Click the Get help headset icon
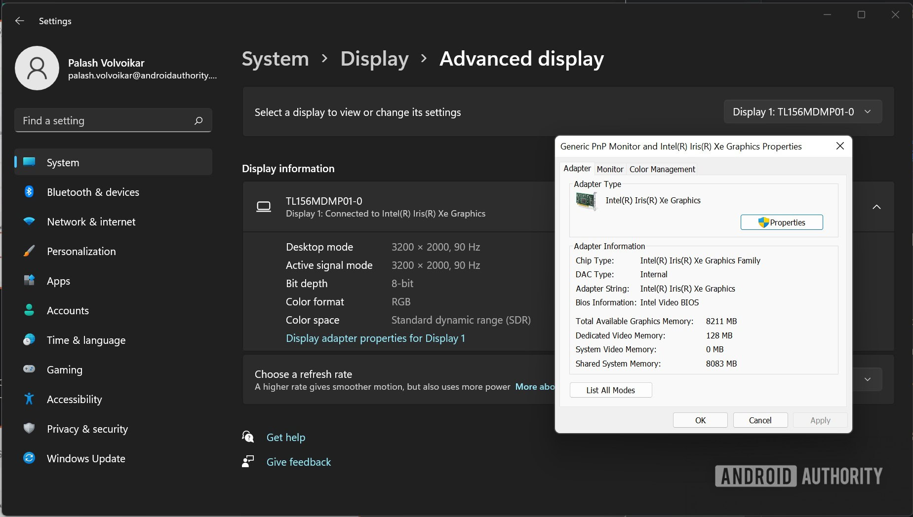 248,437
